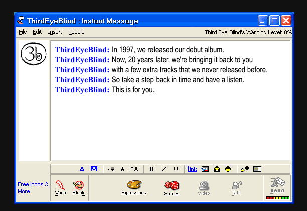Viewport: 307px width, 211px height.
Task: Click the background color highlighted A icon
Action: click(x=94, y=169)
